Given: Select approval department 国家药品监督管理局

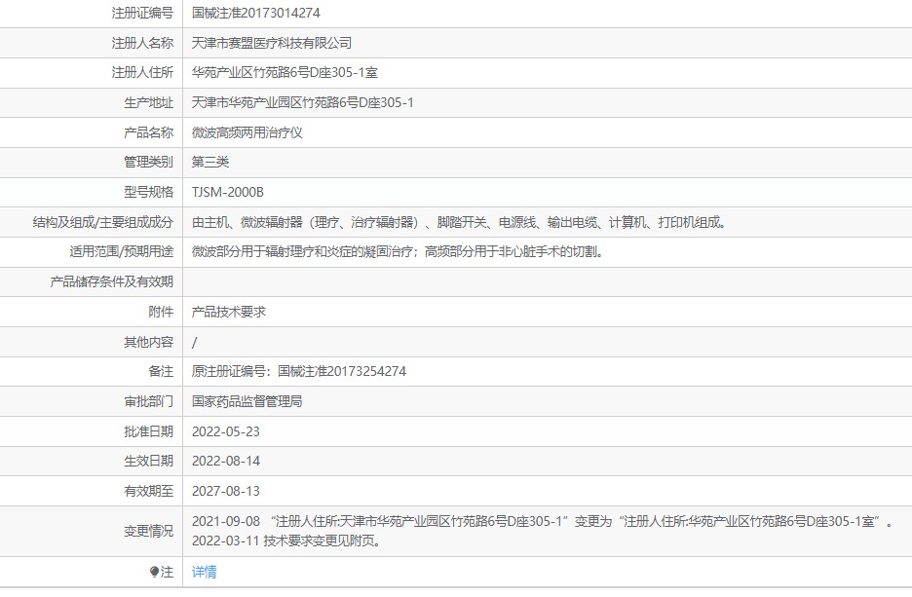Looking at the screenshot, I should tap(247, 401).
